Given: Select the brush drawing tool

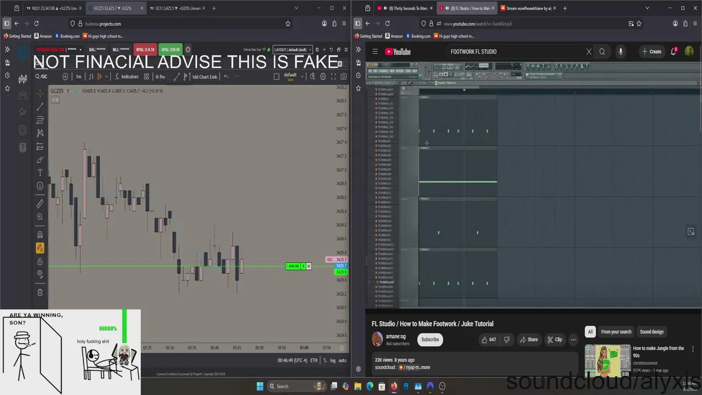Looking at the screenshot, I should 40,160.
